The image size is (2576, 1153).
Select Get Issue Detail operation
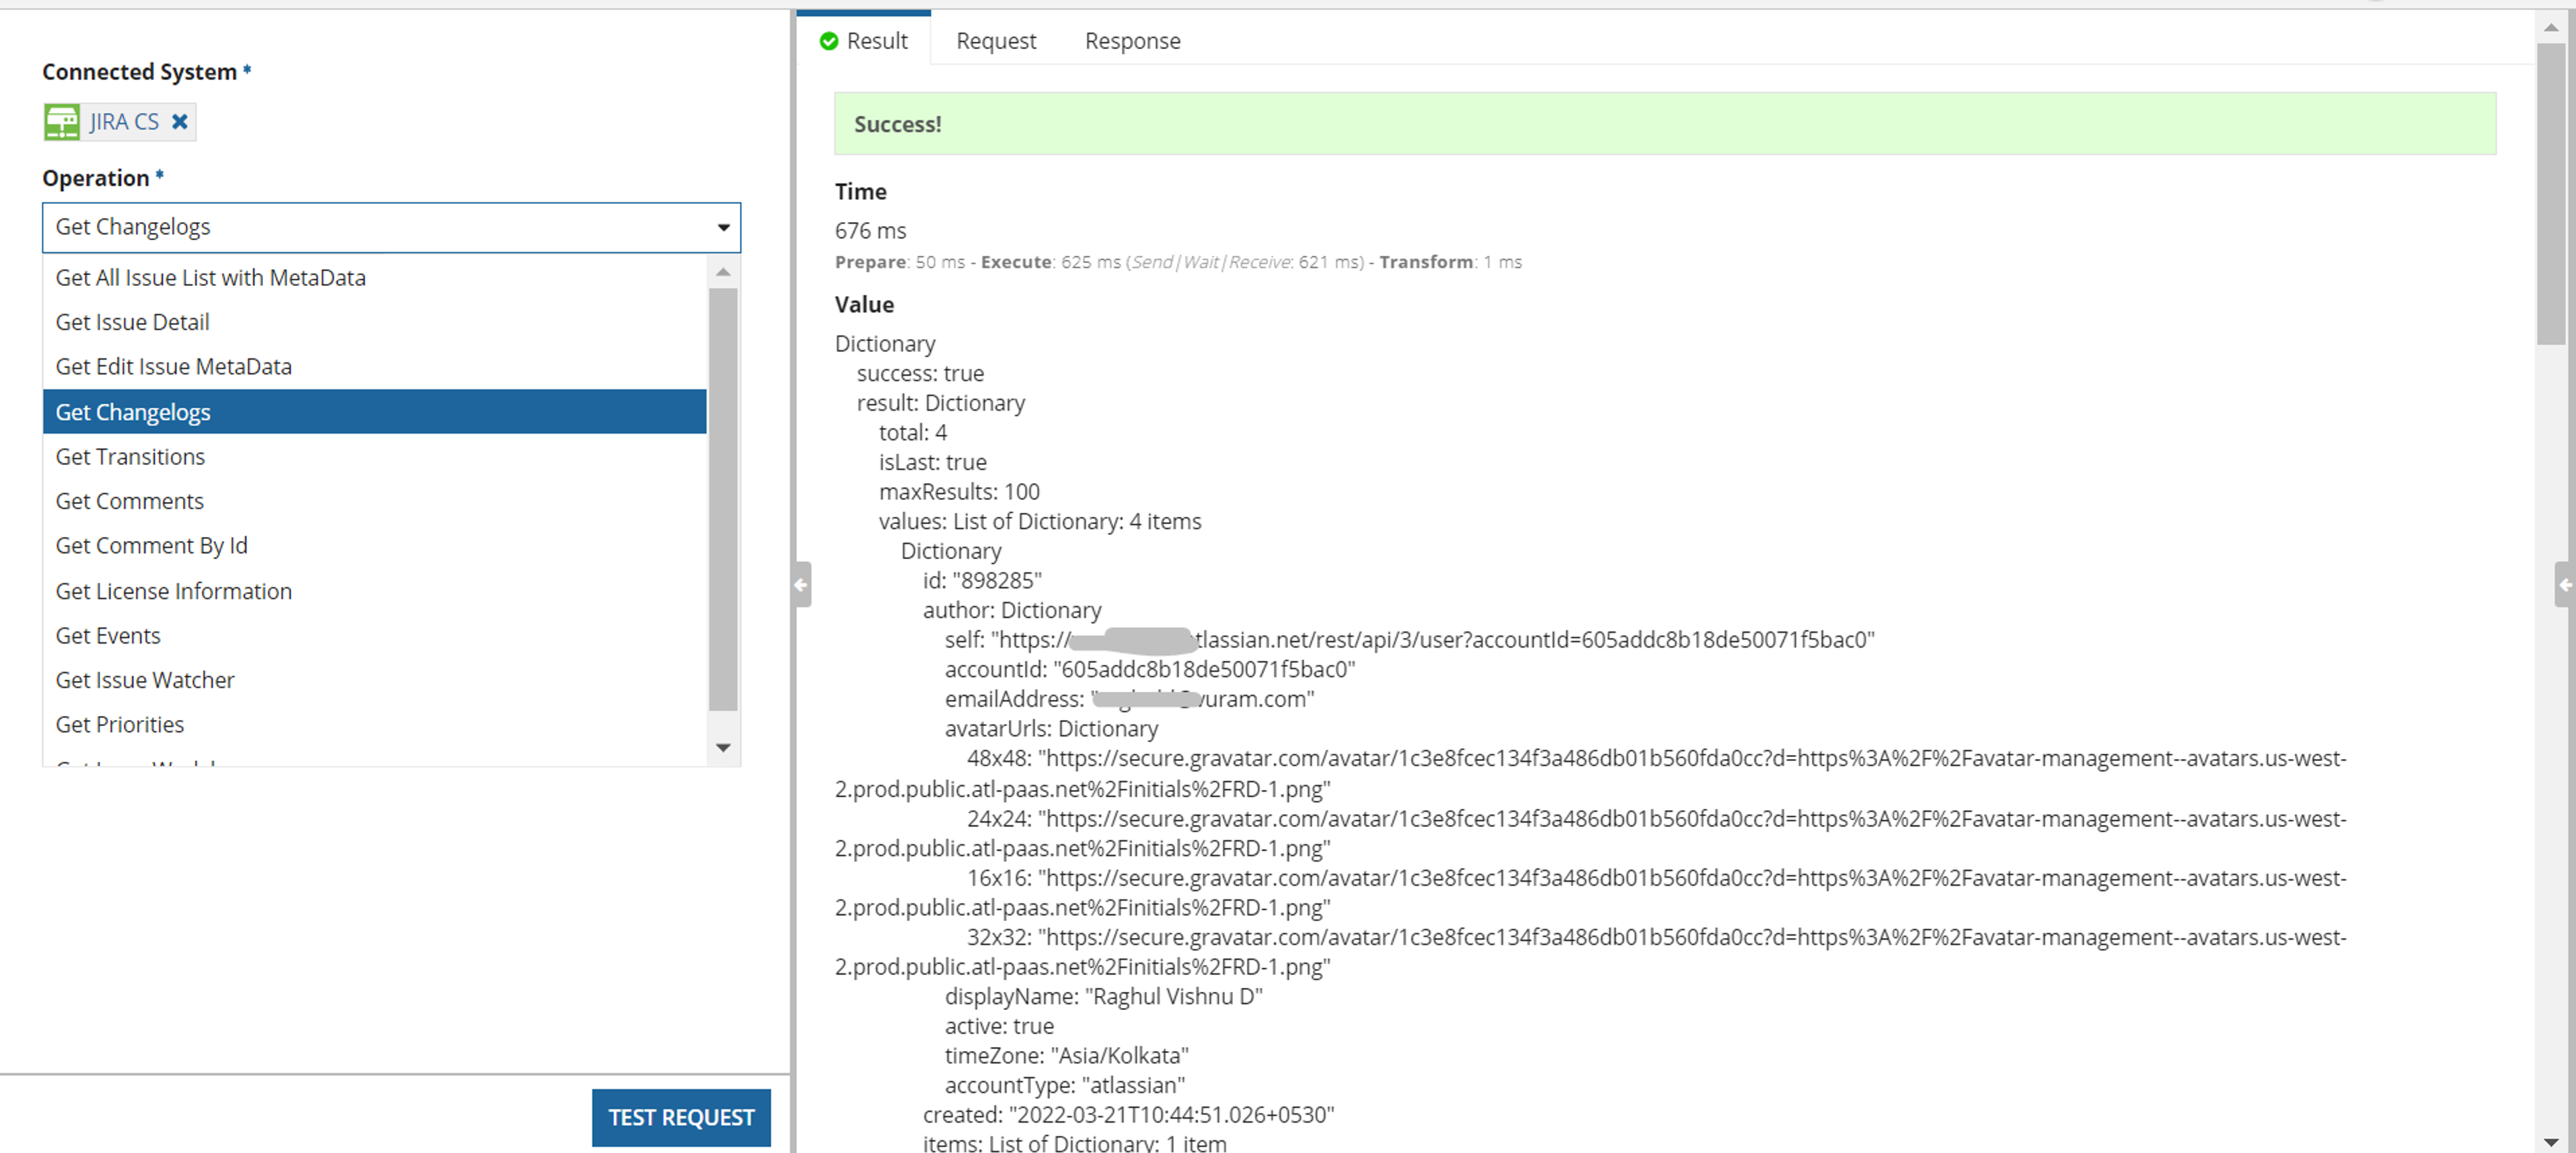tap(375, 322)
